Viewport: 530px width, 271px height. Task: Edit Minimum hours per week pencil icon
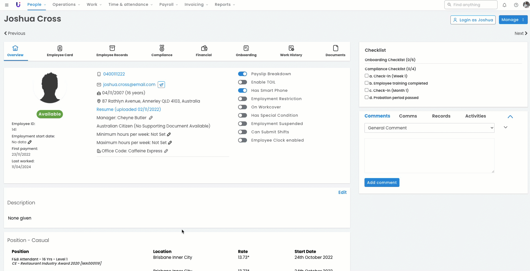coord(169,134)
